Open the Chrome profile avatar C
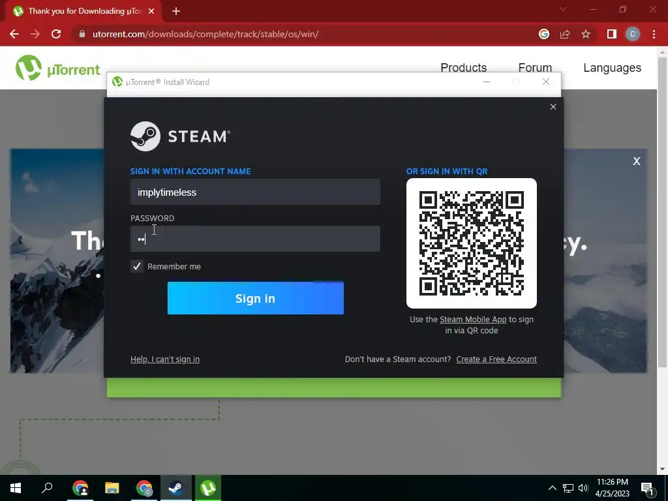 633,34
